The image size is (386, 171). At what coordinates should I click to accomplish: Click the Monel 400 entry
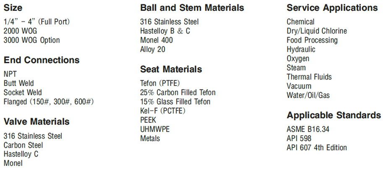(156, 40)
